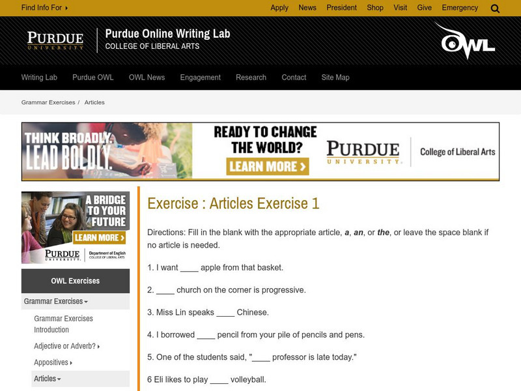
Task: Open the Apply link
Action: [279, 8]
